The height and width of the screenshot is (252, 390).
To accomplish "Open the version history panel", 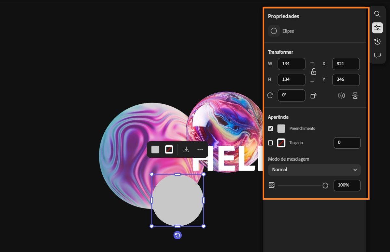I will [x=377, y=42].
